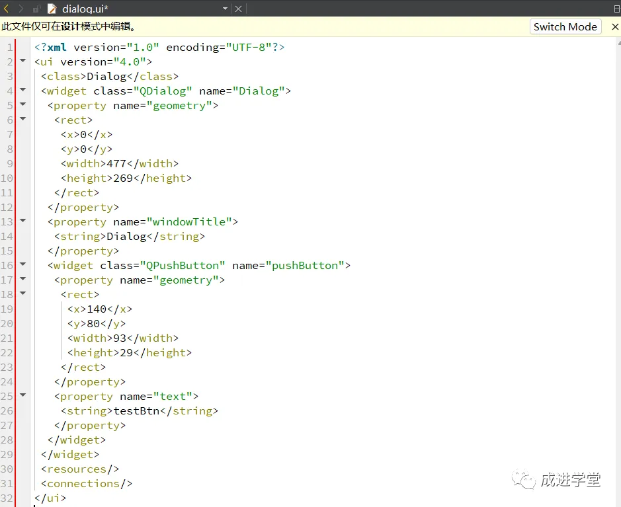Click the closing ui tag on line 32
The height and width of the screenshot is (507, 621).
tap(50, 498)
